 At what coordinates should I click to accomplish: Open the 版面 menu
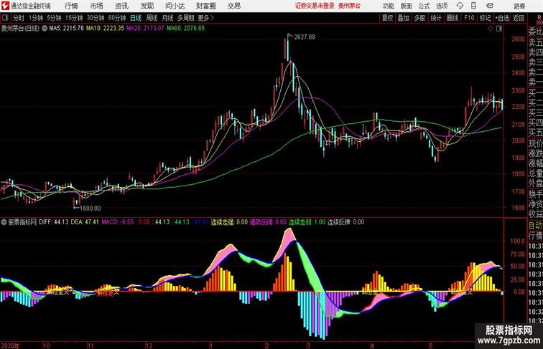[406, 6]
